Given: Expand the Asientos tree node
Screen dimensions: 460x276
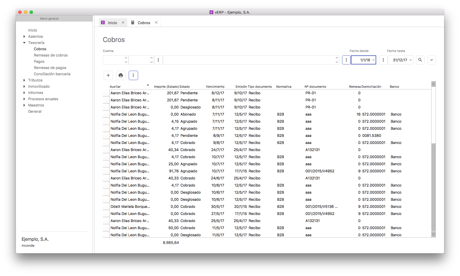Looking at the screenshot, I should (x=24, y=37).
